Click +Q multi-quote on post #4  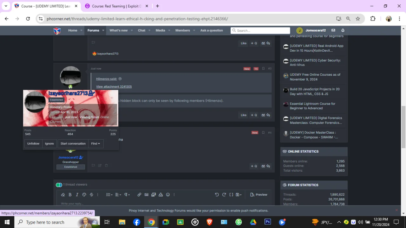[254, 166]
